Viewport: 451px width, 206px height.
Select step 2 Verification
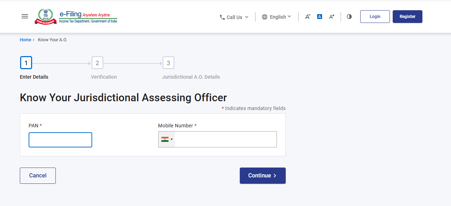click(x=97, y=62)
